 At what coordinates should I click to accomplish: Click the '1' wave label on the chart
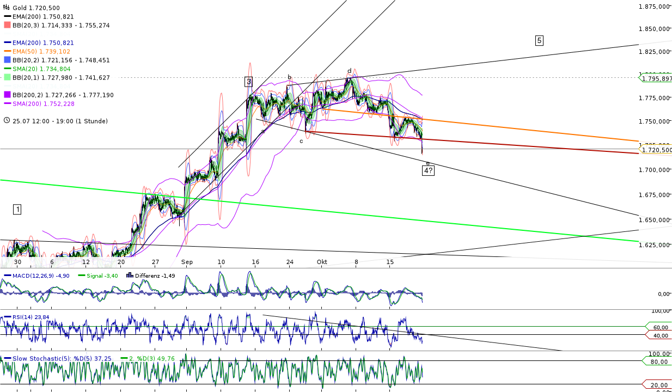(x=17, y=209)
